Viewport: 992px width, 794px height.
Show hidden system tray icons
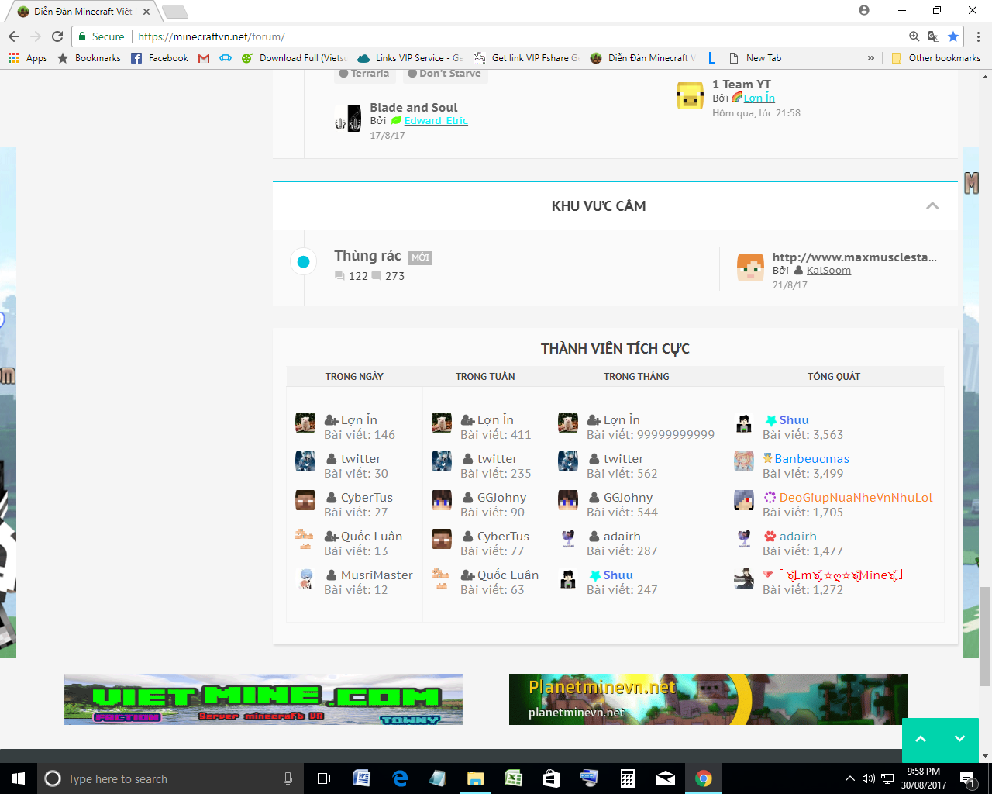tap(849, 778)
